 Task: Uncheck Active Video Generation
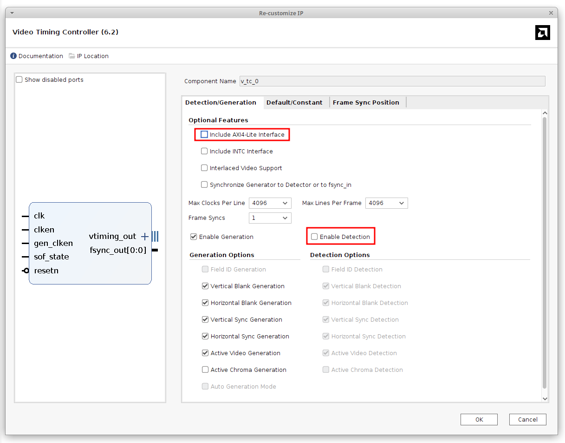[205, 353]
